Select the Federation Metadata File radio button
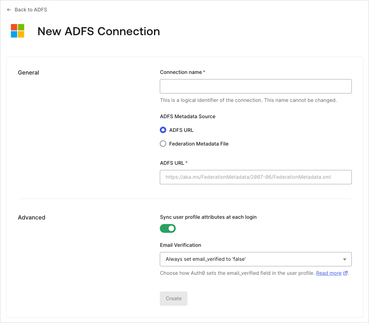Screen dimensions: 369x323 [x=163, y=144]
